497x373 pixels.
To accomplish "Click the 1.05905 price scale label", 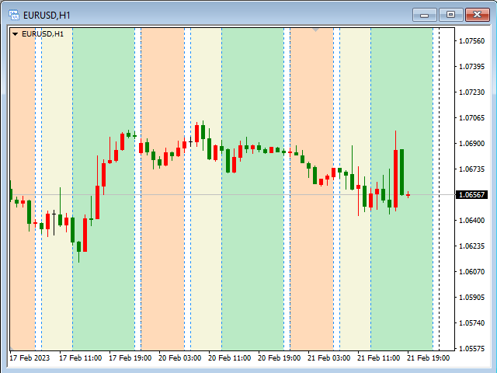I will 471,298.
